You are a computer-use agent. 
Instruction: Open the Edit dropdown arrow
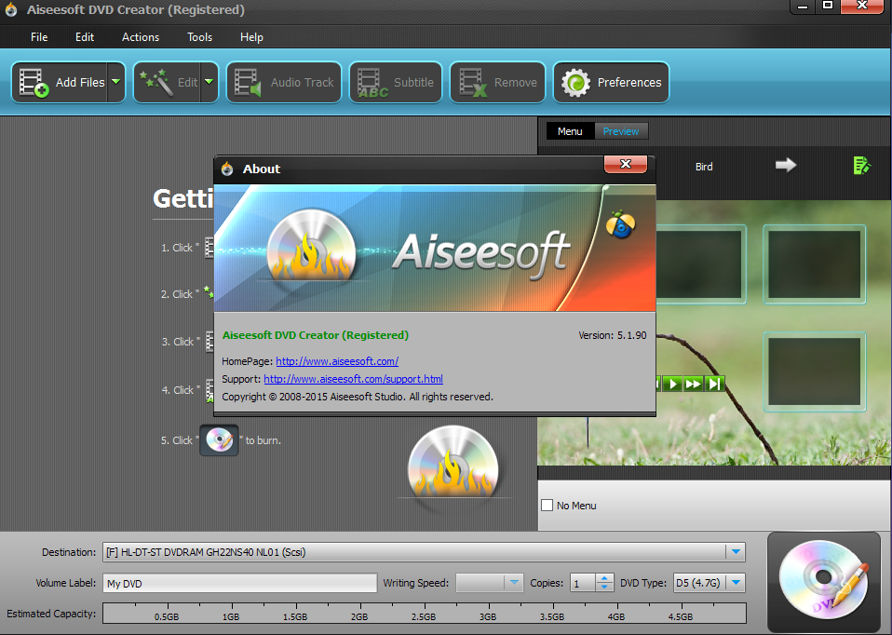(x=209, y=83)
